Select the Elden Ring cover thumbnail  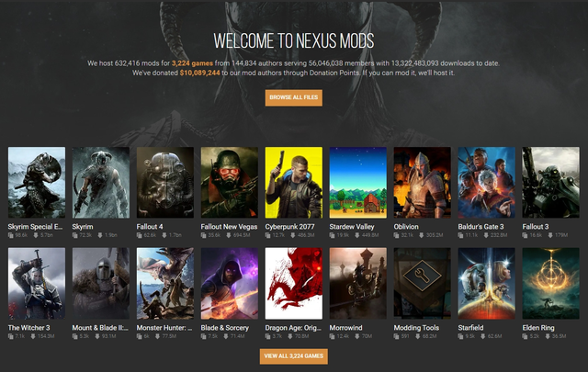(551, 283)
